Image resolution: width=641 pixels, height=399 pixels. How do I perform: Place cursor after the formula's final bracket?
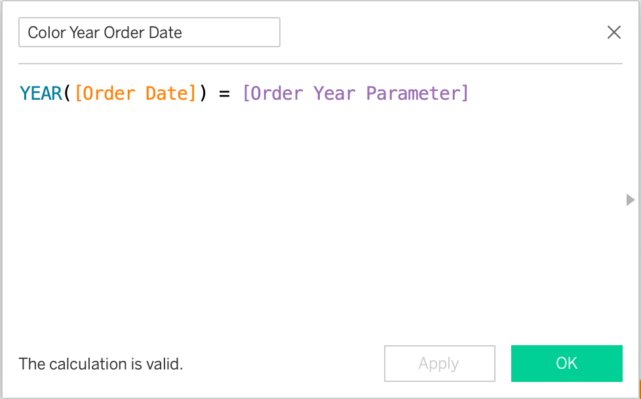[471, 93]
